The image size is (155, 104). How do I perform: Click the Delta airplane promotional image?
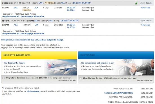tap(60, 67)
